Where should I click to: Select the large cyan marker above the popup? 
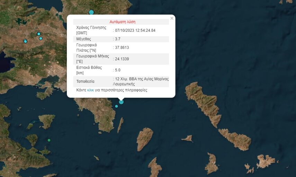[91, 12]
